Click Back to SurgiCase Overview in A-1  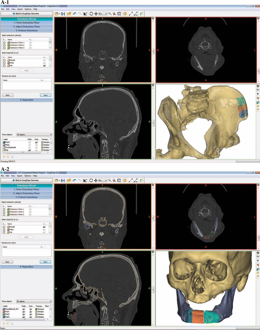(x=27, y=14)
